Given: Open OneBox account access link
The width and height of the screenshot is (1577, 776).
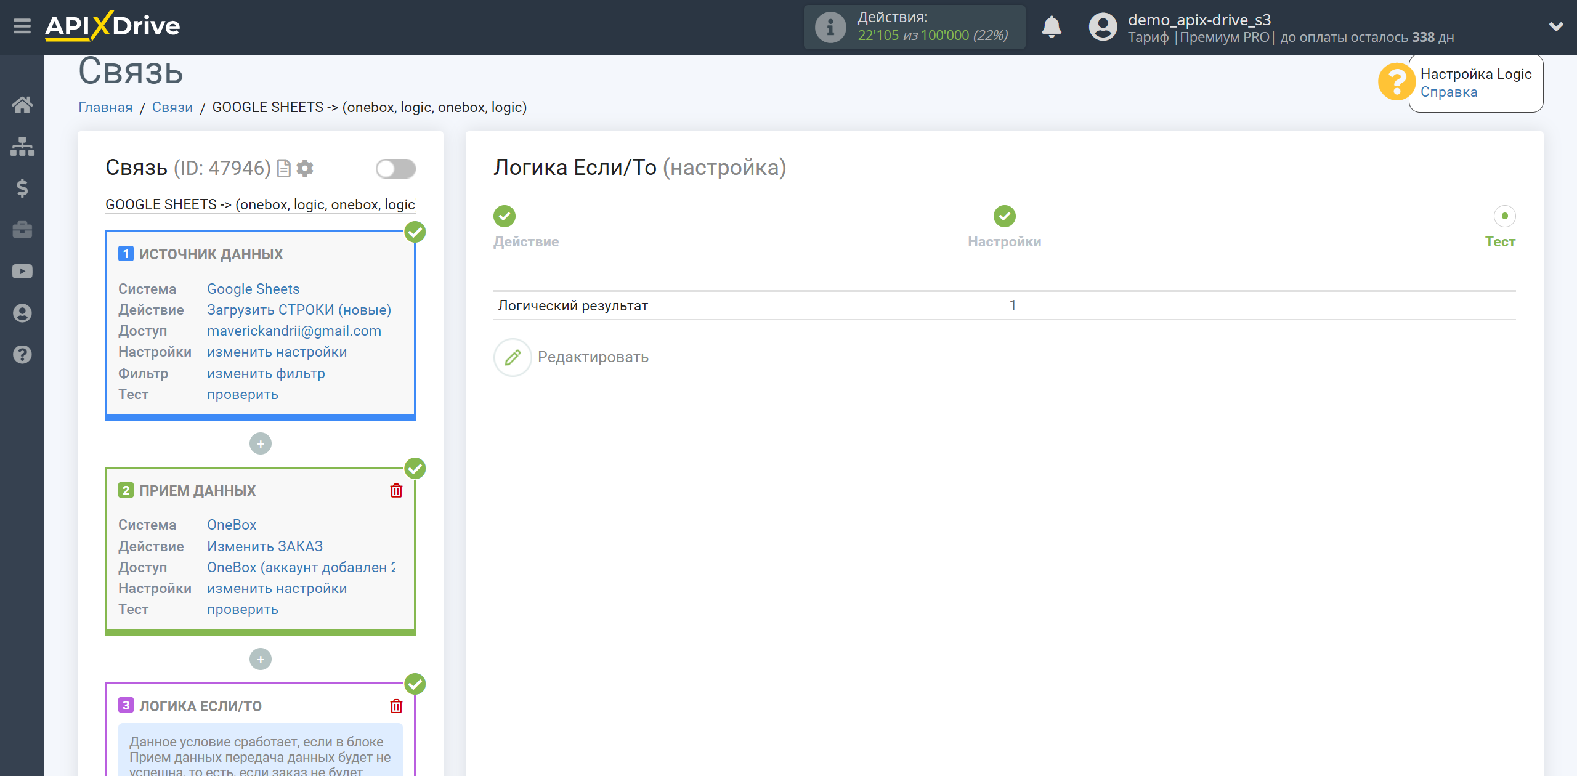Looking at the screenshot, I should tap(301, 567).
